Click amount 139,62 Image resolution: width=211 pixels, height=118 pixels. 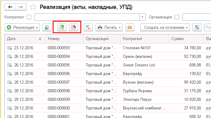tap(195, 74)
